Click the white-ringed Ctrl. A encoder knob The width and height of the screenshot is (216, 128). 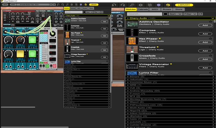[x=8, y=40]
